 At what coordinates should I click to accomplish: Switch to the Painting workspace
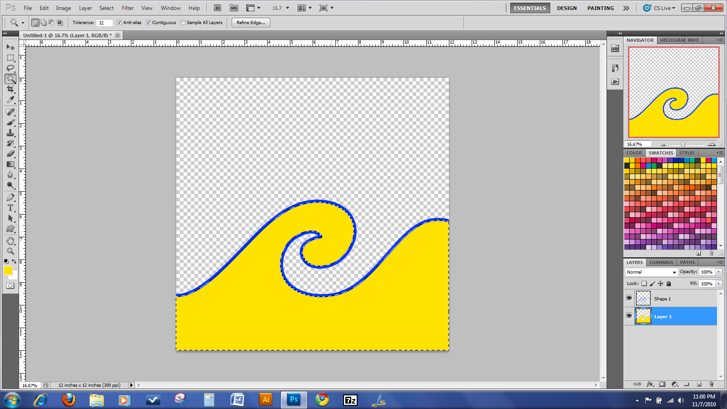click(600, 8)
